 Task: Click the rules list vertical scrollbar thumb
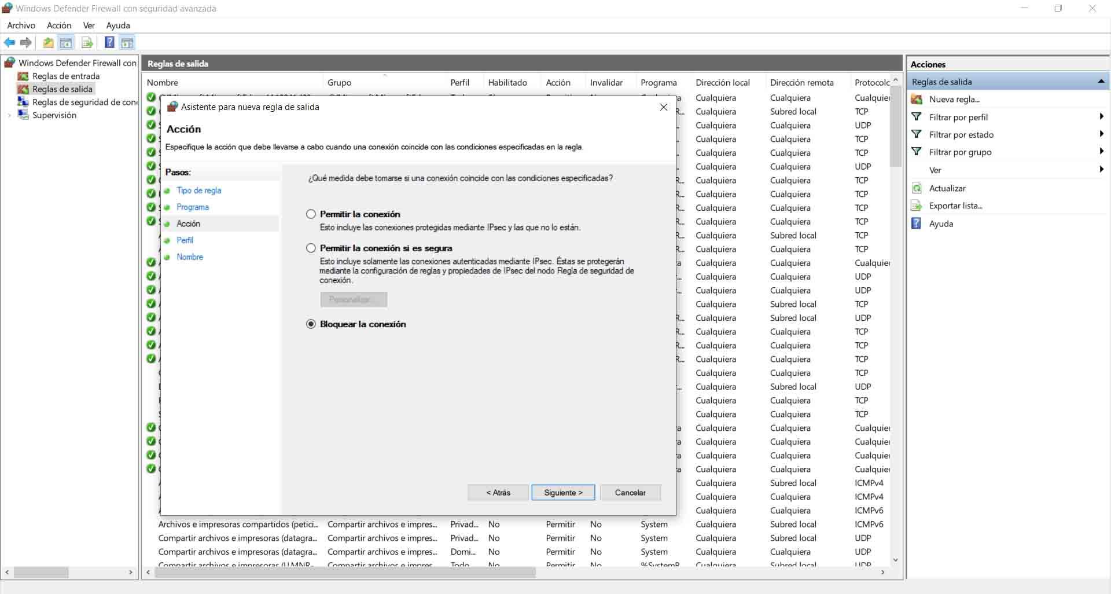(x=896, y=126)
